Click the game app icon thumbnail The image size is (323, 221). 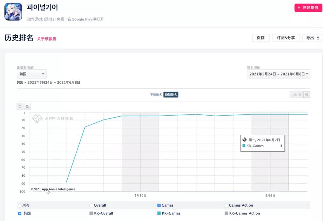pos(13,12)
